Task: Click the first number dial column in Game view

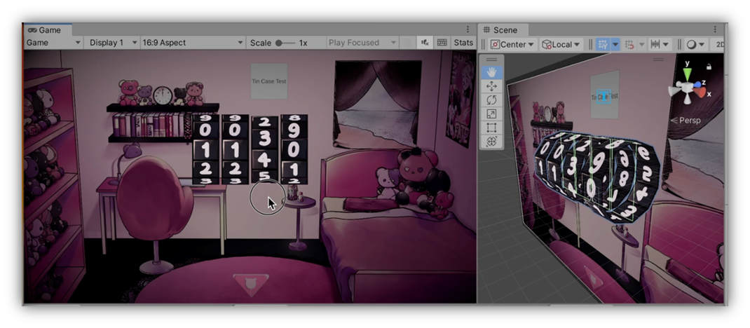Action: [205, 149]
